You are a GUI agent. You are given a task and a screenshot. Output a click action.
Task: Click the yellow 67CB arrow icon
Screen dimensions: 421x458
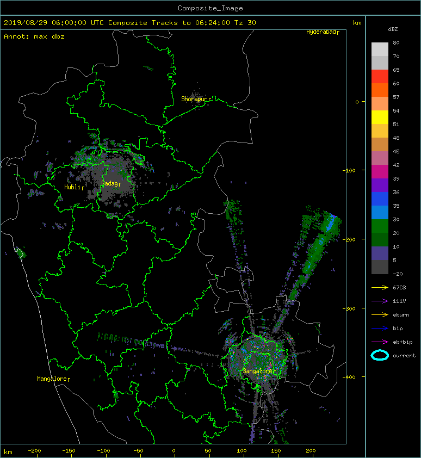click(x=380, y=287)
